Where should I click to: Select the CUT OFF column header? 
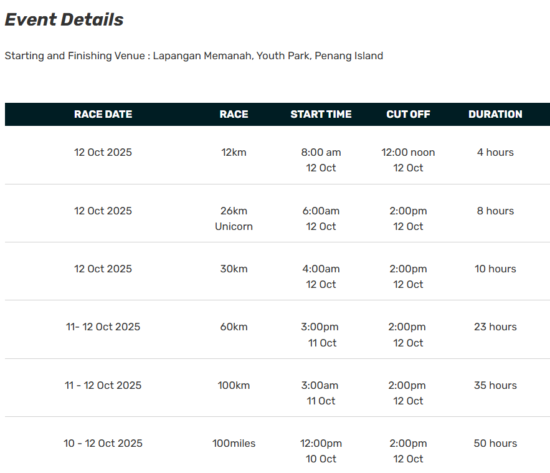pos(408,115)
